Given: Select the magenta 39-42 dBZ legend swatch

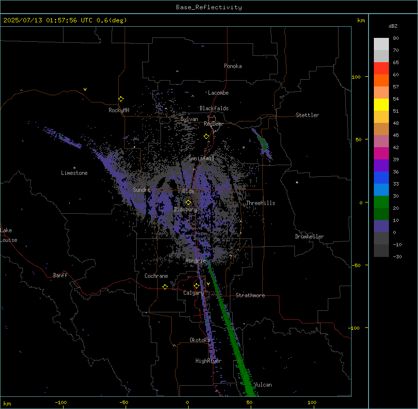Looking at the screenshot, I should tap(381, 153).
